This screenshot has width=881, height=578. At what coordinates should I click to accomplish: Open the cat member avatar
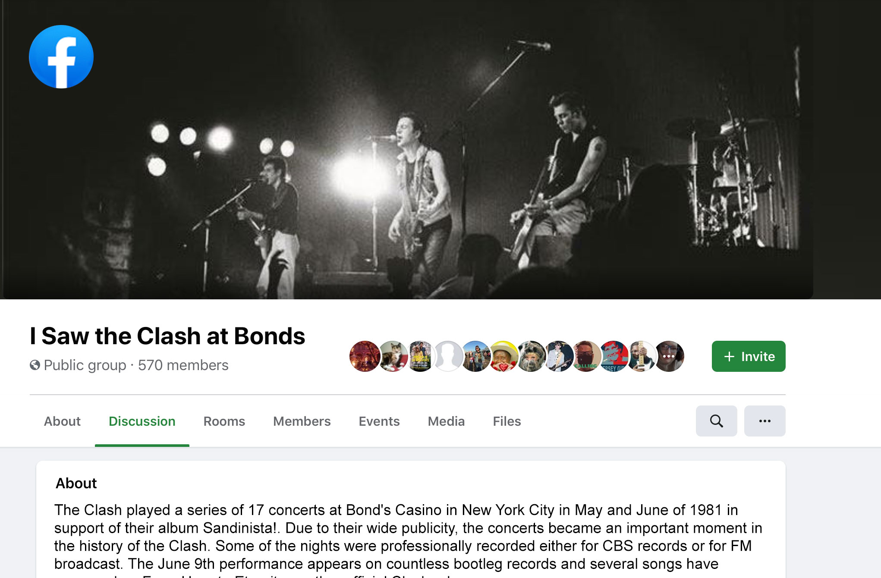point(392,356)
